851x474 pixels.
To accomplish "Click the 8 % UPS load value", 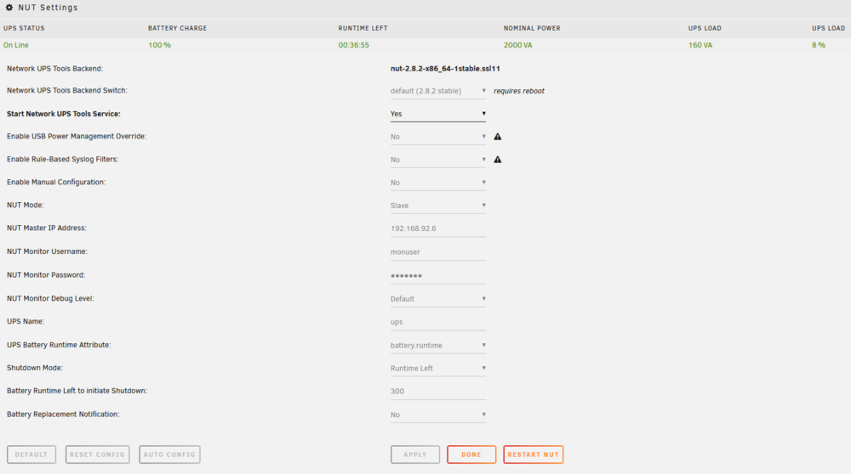I will click(x=819, y=45).
